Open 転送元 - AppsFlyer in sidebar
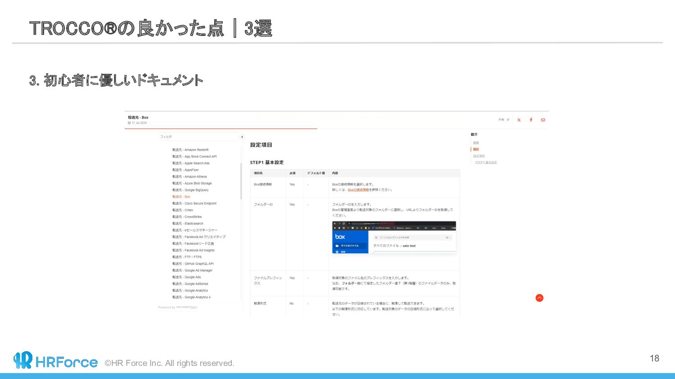675x379 pixels. point(185,170)
